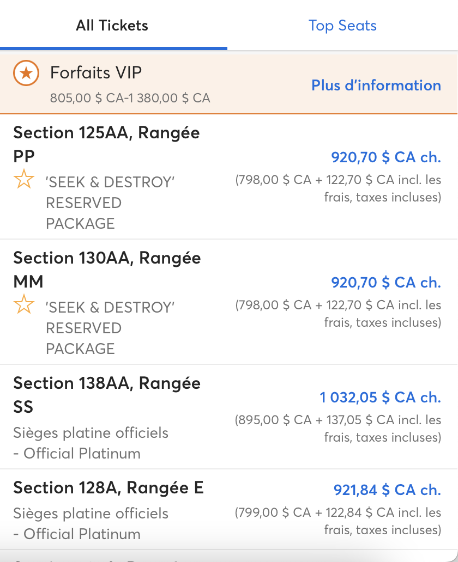This screenshot has height=562, width=458.
Task: Select the Forfaits VIP banner title
Action: [96, 72]
